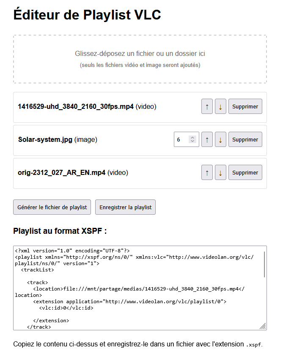Click the text area resize handle corner
The width and height of the screenshot is (283, 357).
point(263,326)
